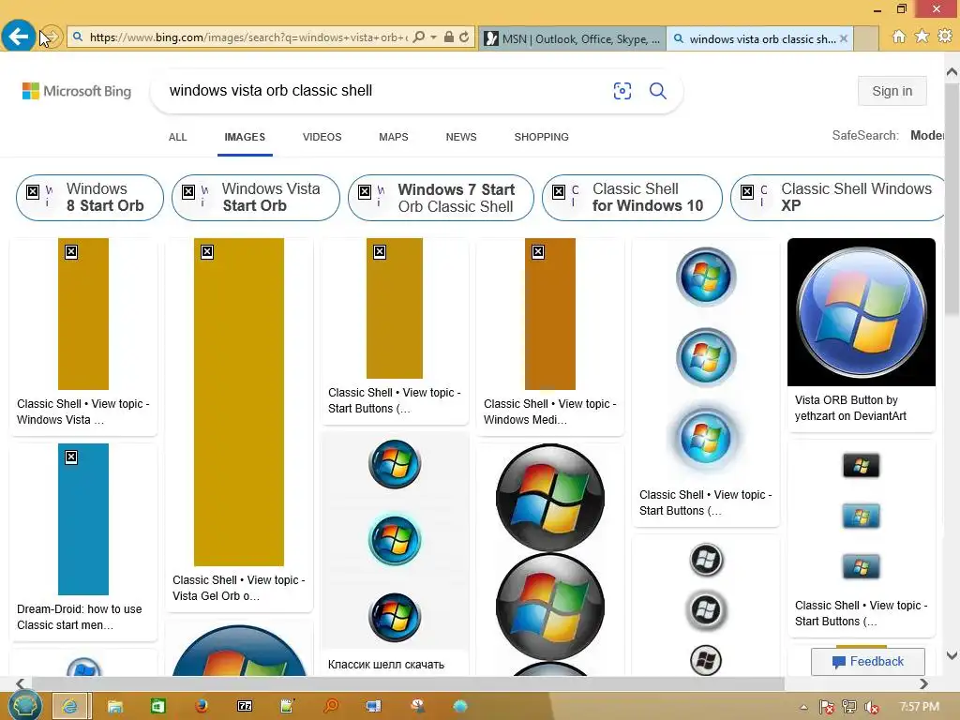Click the browser forward arrow button
960x720 pixels.
pos(52,37)
